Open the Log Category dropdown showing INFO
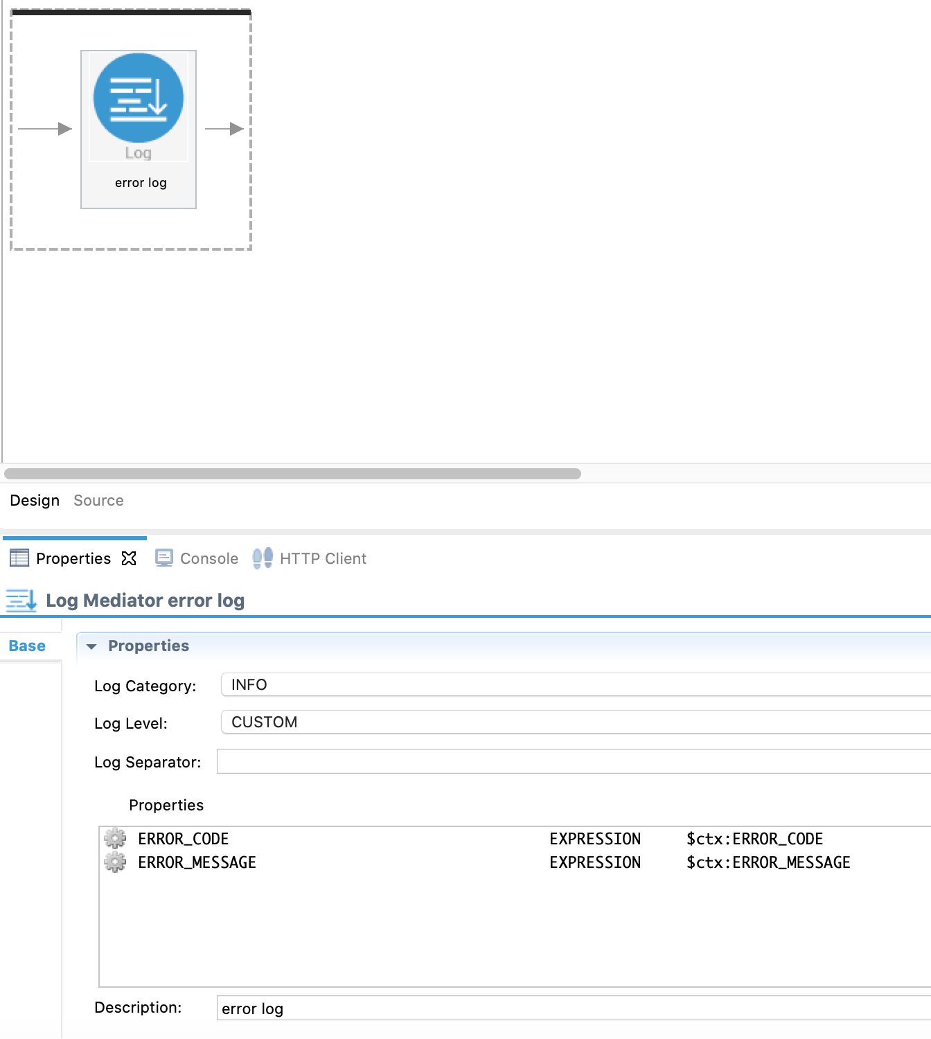Viewport: 931px width, 1039px height. click(576, 684)
